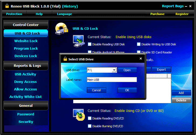Click the Export button
The image size is (196, 135).
(x=161, y=70)
